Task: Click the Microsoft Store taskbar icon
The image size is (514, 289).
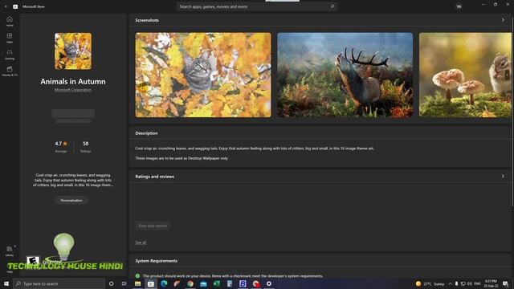Action: (151, 283)
